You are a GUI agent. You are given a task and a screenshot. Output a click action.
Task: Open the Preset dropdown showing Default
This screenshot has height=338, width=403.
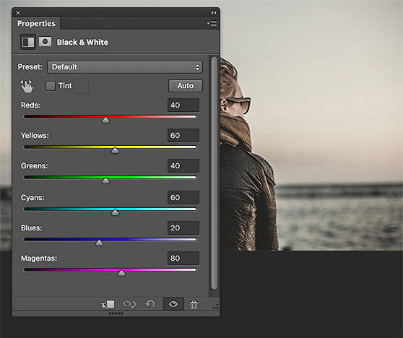tap(125, 67)
